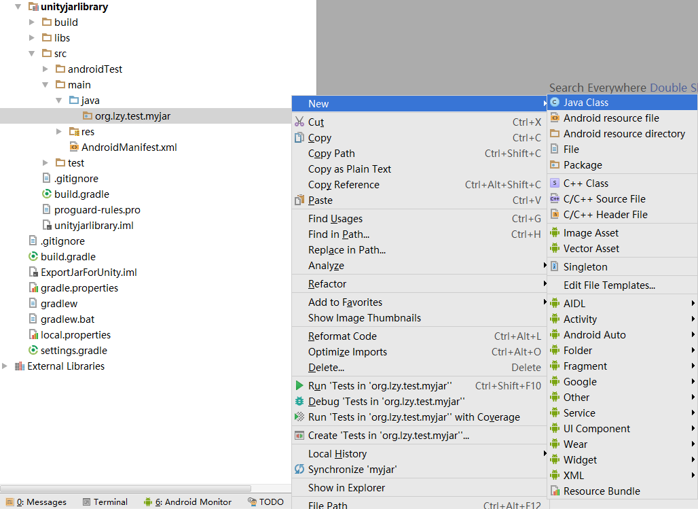This screenshot has width=698, height=509.
Task: Click the C++ Class icon
Action: tap(555, 183)
